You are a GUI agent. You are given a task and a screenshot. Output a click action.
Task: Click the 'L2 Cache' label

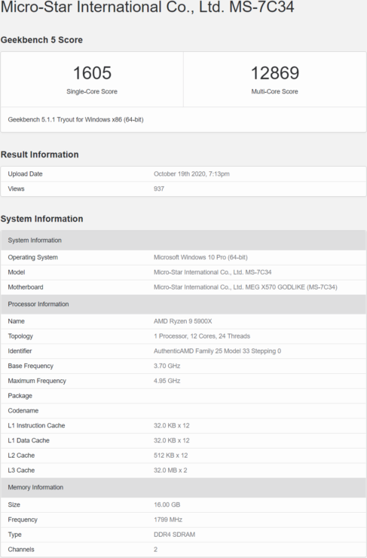coord(21,456)
